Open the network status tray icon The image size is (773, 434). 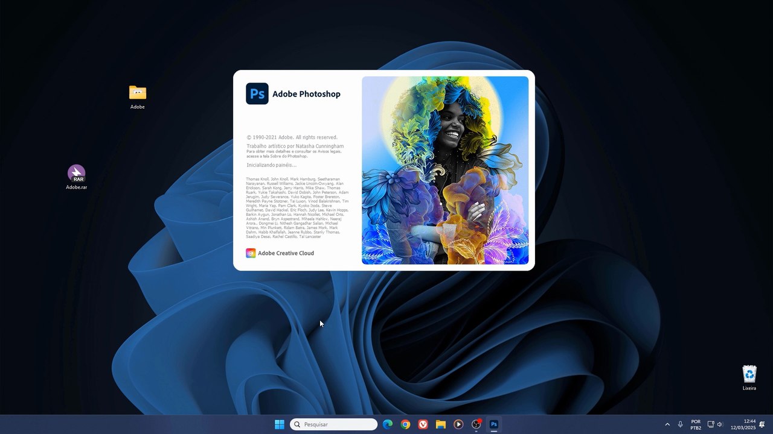(x=711, y=424)
